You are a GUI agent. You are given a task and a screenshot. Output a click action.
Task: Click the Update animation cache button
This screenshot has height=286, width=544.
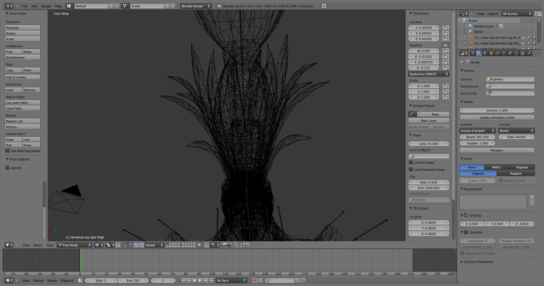pos(497,117)
